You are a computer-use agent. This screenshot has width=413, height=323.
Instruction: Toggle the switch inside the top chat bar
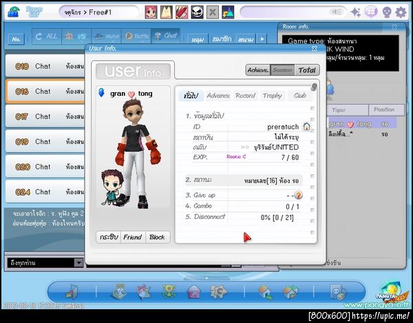click(x=336, y=12)
